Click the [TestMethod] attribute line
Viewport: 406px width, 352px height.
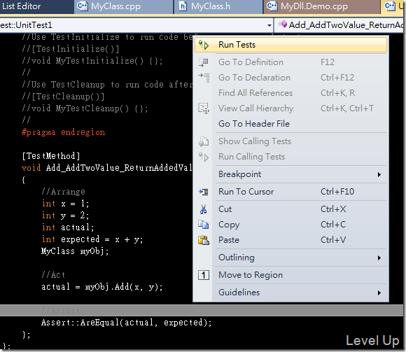(x=51, y=156)
